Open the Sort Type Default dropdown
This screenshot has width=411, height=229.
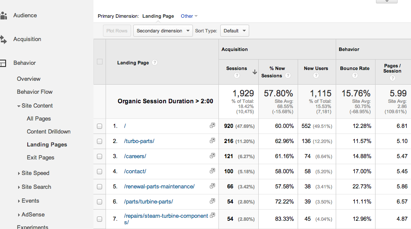234,31
